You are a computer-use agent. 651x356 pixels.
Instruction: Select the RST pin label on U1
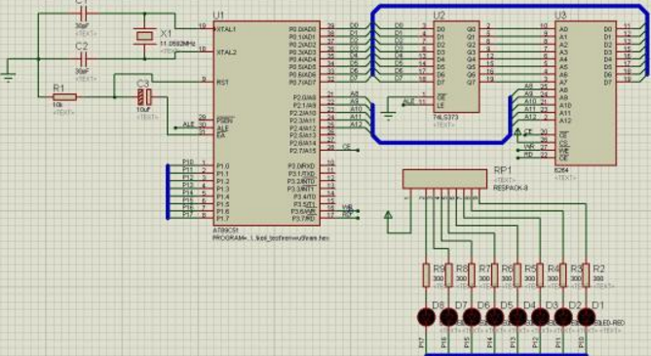pyautogui.click(x=222, y=82)
